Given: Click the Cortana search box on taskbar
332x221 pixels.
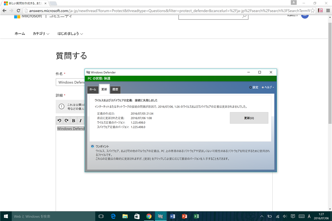Looking at the screenshot, I should coord(53,216).
